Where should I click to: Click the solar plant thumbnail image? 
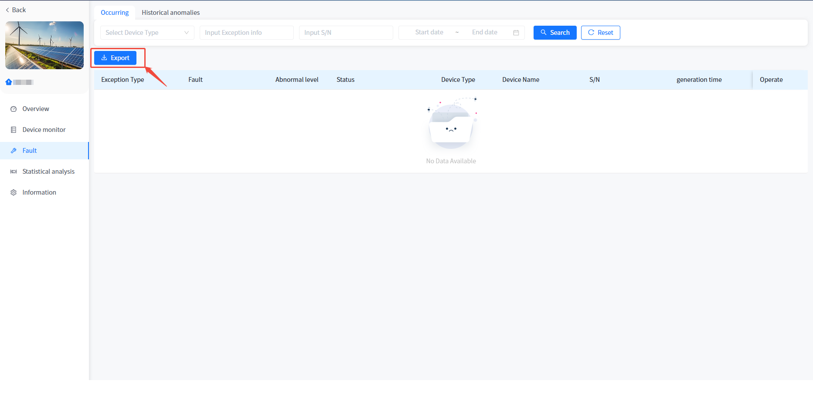point(44,45)
